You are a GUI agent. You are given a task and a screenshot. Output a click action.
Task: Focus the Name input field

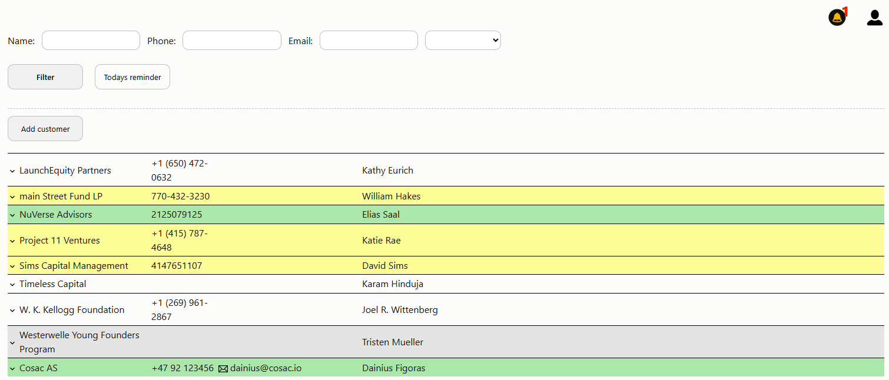point(91,41)
